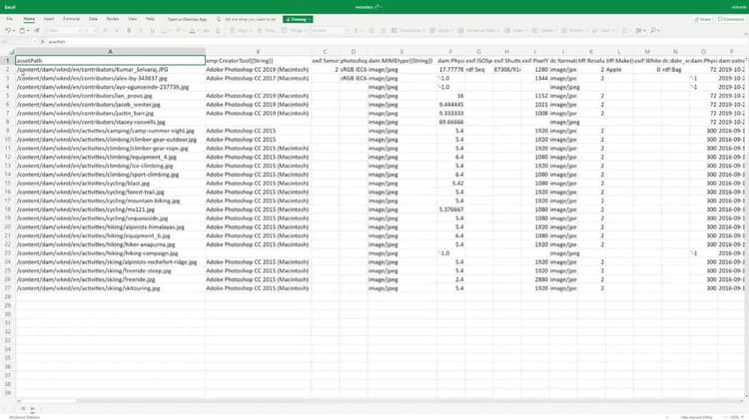Open the Data tab

(x=93, y=19)
